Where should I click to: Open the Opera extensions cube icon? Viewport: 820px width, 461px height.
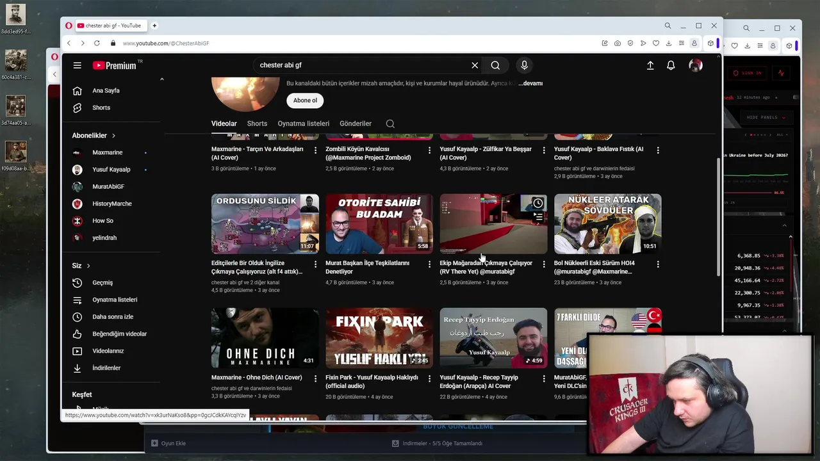pos(710,43)
